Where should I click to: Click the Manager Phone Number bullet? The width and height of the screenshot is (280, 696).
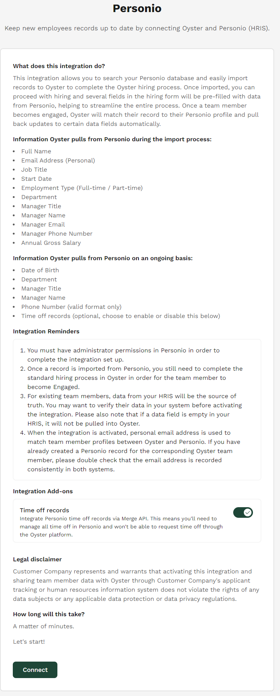pyautogui.click(x=57, y=233)
